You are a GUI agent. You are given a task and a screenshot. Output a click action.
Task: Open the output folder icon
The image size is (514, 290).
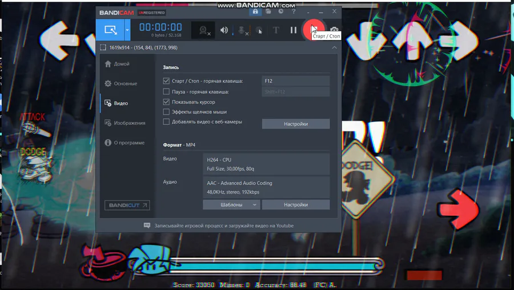click(268, 11)
